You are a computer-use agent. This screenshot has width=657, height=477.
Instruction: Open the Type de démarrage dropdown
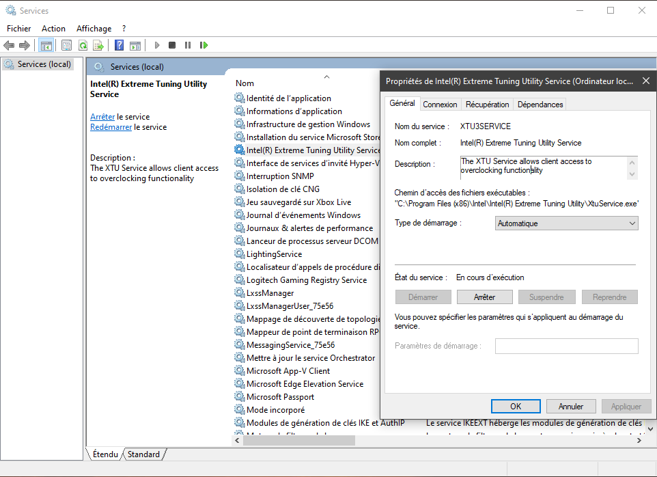[x=566, y=223]
